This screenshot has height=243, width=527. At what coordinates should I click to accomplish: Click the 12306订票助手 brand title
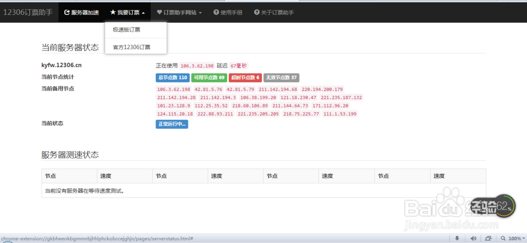[28, 13]
